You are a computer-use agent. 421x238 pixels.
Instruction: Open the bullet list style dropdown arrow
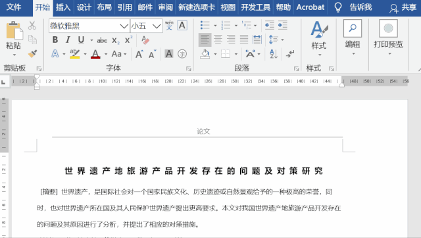point(215,26)
